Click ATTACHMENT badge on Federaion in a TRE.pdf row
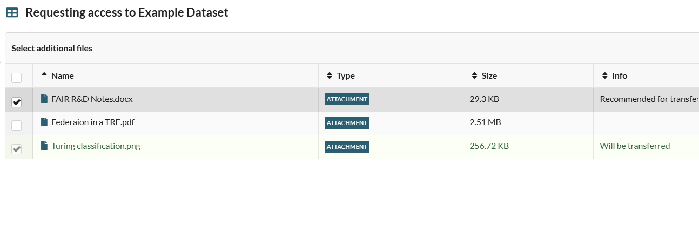 [347, 123]
